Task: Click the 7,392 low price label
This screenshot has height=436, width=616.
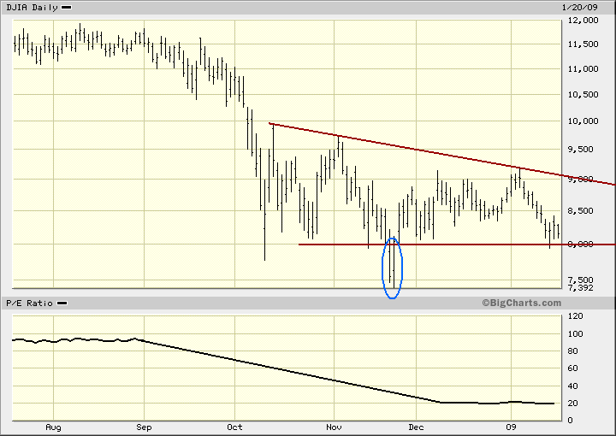Action: click(x=581, y=288)
